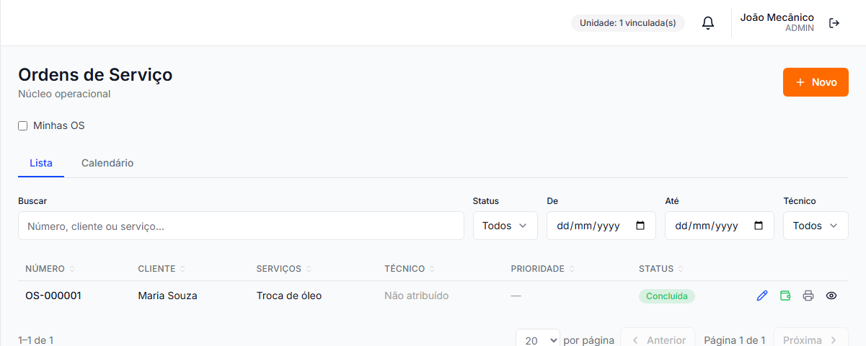Switch to the Lista tab

41,163
